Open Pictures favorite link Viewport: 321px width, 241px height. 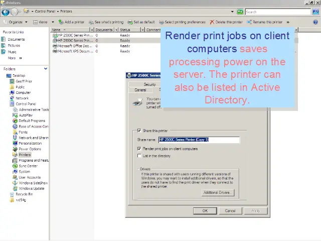(x=11, y=46)
